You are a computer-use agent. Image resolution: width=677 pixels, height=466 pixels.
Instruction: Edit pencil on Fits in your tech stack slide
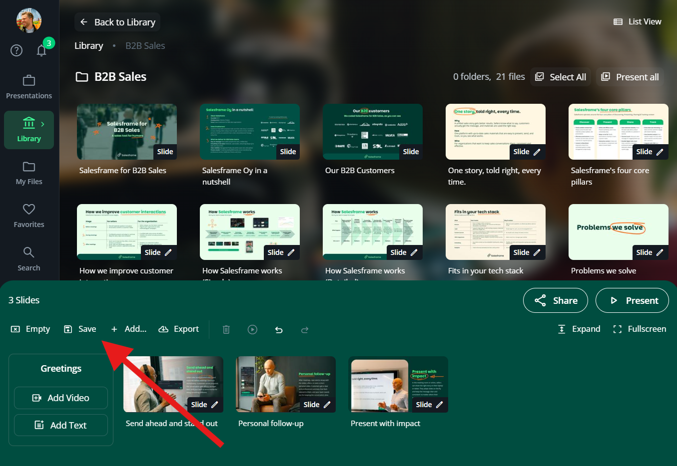coord(537,252)
